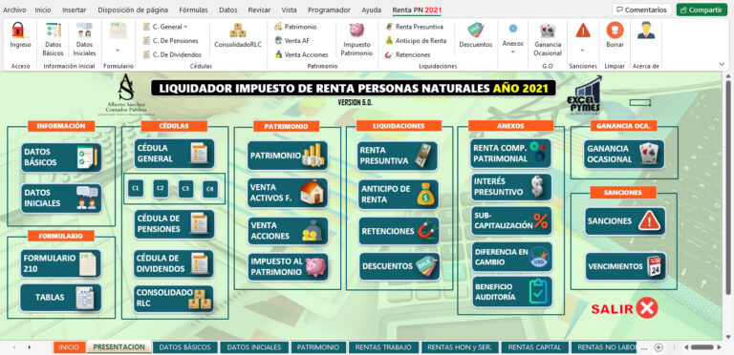Image resolution: width=734 pixels, height=355 pixels.
Task: Switch to the RENTAS CAPITAL sheet tab
Action: pos(534,347)
